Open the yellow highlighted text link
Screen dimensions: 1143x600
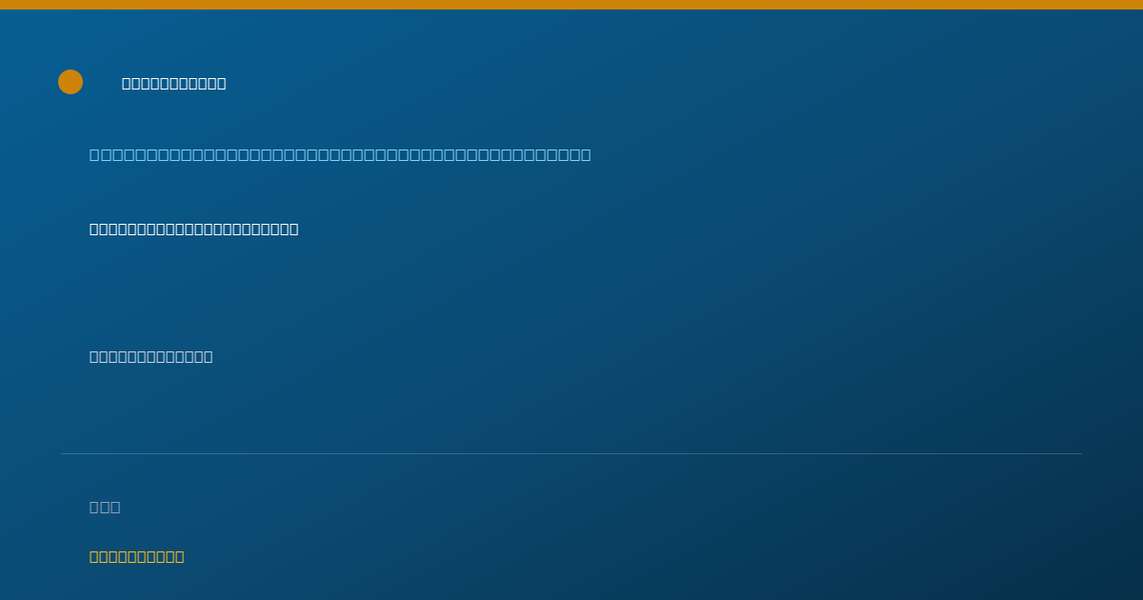[x=137, y=556]
